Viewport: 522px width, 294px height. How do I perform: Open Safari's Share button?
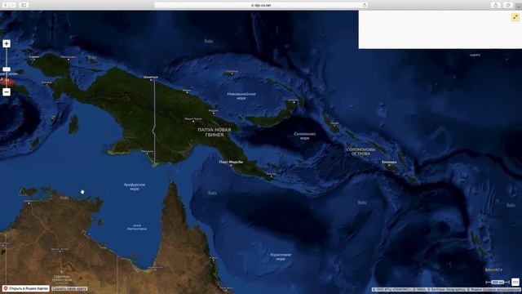click(496, 5)
